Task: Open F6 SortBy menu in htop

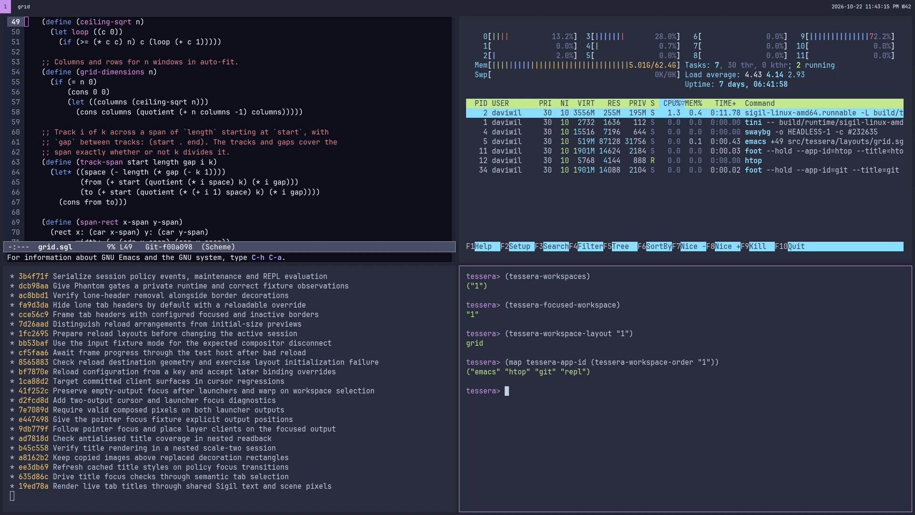Action: pos(654,247)
